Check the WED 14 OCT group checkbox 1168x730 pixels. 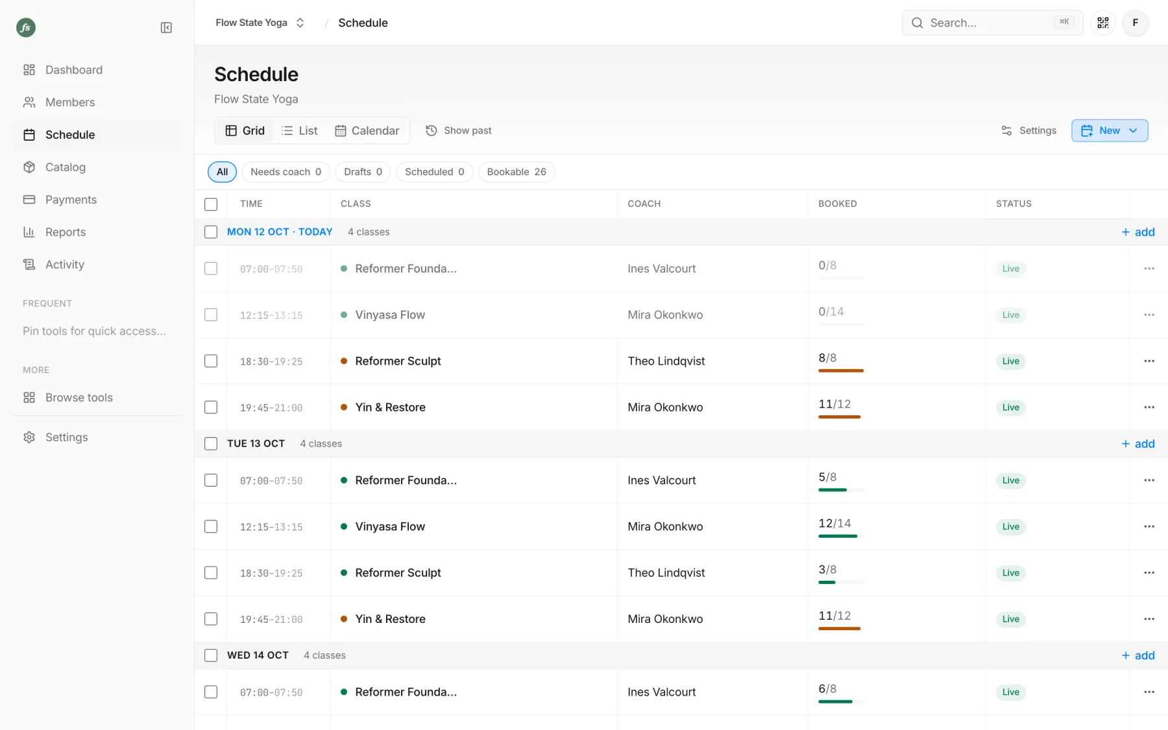[211, 655]
